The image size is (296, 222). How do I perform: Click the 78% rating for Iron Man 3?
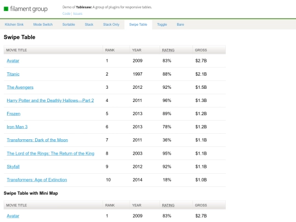167,127
